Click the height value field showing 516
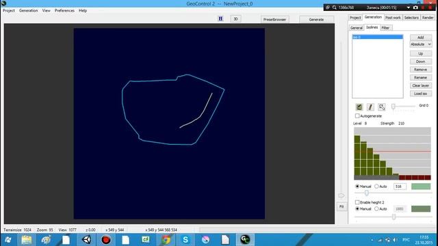The width and height of the screenshot is (438, 246). click(x=400, y=187)
